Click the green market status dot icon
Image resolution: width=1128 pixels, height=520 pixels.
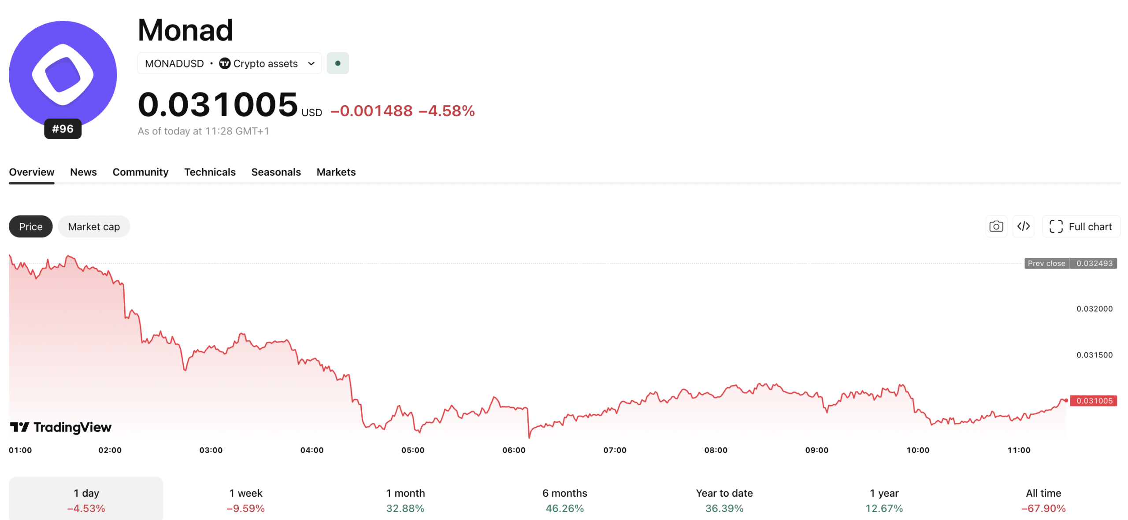[338, 63]
